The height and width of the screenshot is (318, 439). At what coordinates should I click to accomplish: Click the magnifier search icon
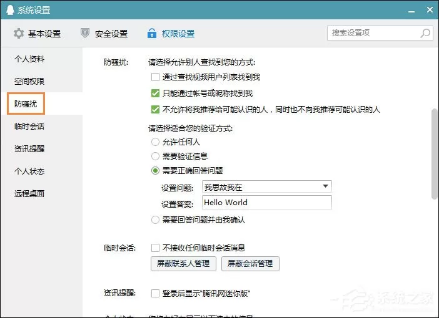425,33
